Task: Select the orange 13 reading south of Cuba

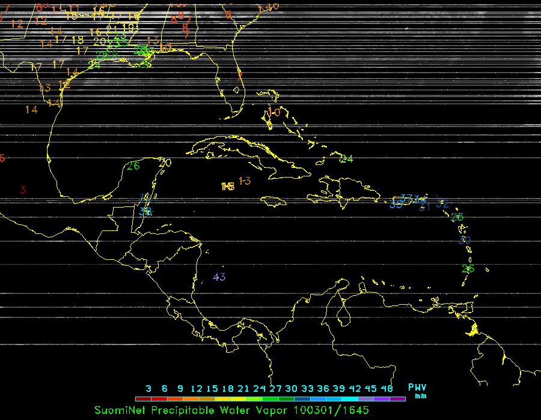Action: pos(245,181)
